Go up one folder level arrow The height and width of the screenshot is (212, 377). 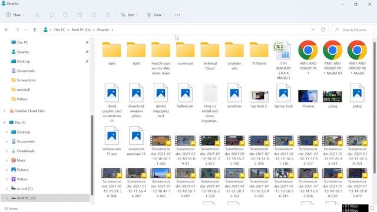35,30
